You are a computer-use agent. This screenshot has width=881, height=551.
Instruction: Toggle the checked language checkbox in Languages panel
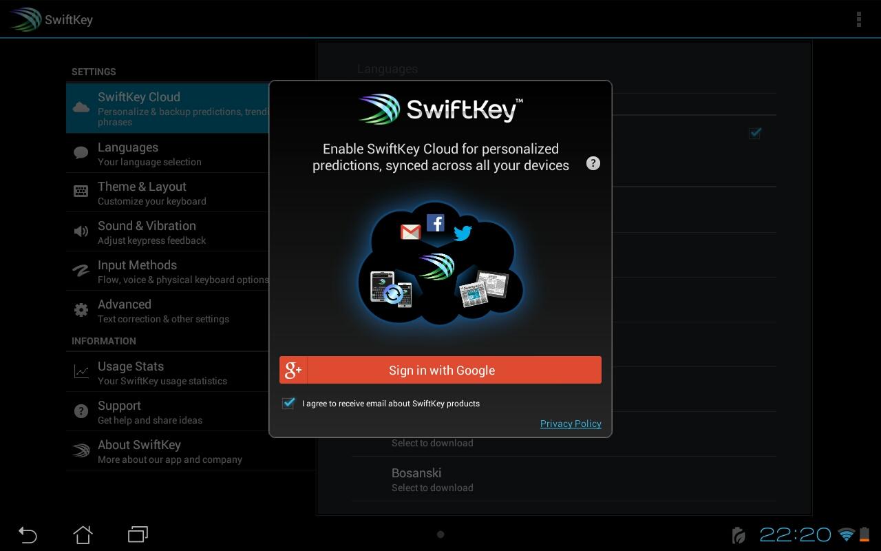click(755, 133)
